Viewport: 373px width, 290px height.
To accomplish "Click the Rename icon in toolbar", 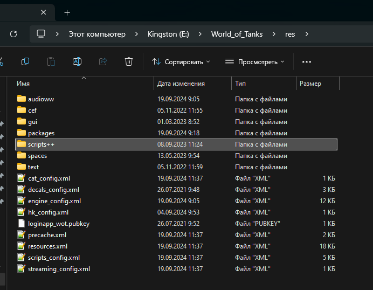I will (77, 61).
